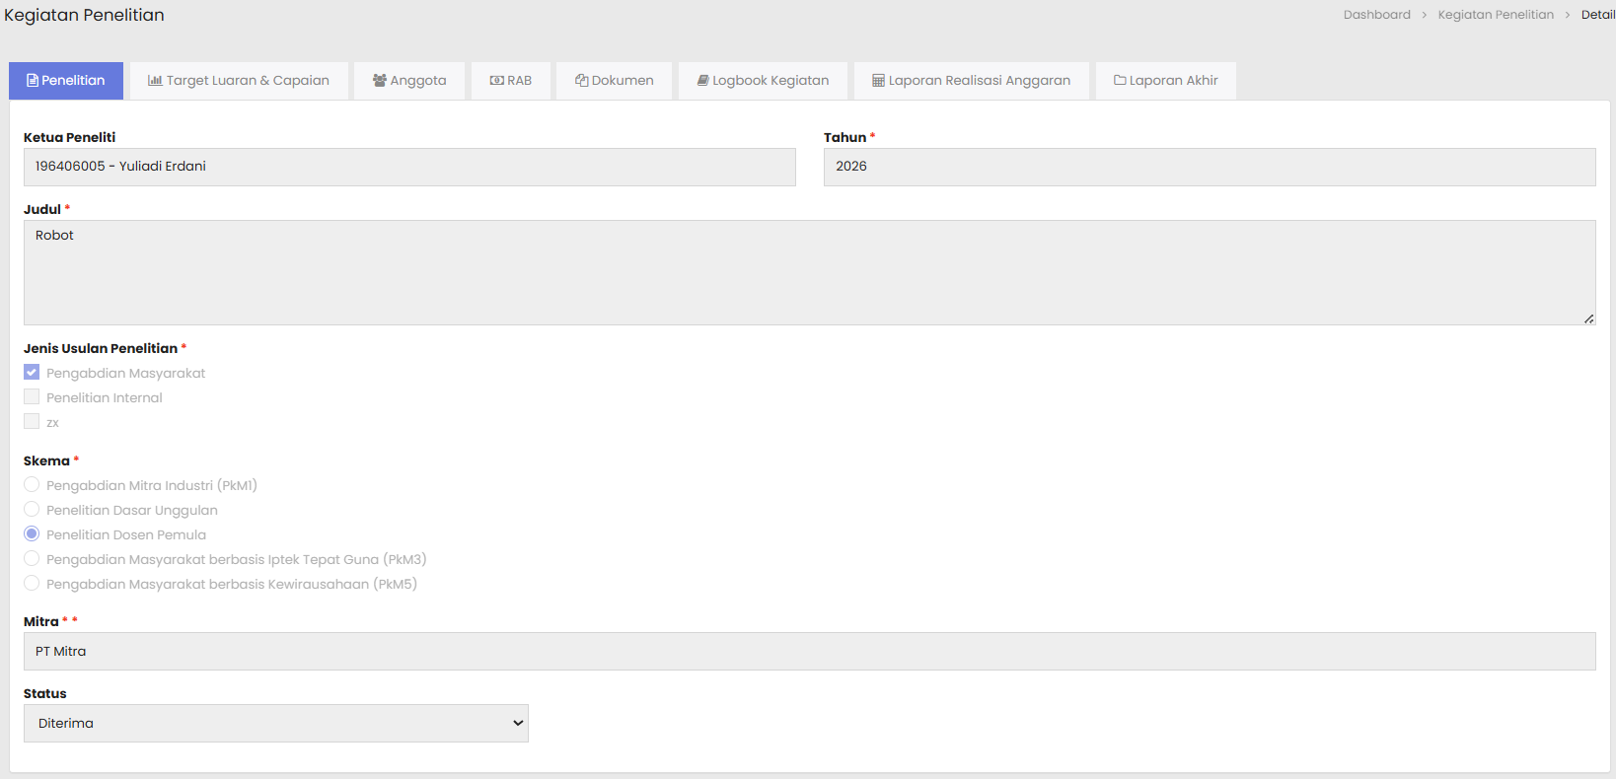
Task: Click the users icon on Anggota tab
Action: tap(379, 81)
